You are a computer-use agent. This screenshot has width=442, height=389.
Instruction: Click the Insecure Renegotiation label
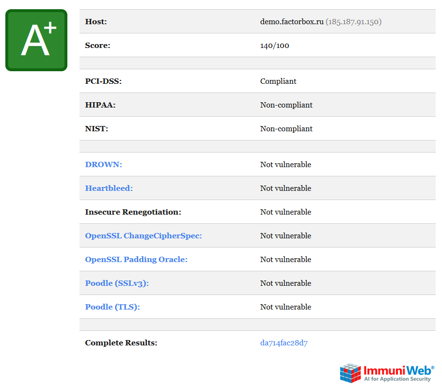133,212
